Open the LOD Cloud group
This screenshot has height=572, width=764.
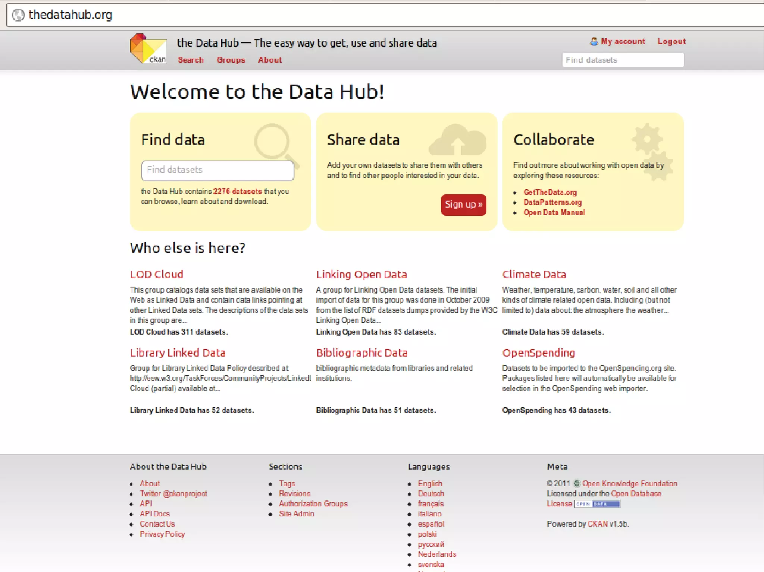(157, 275)
